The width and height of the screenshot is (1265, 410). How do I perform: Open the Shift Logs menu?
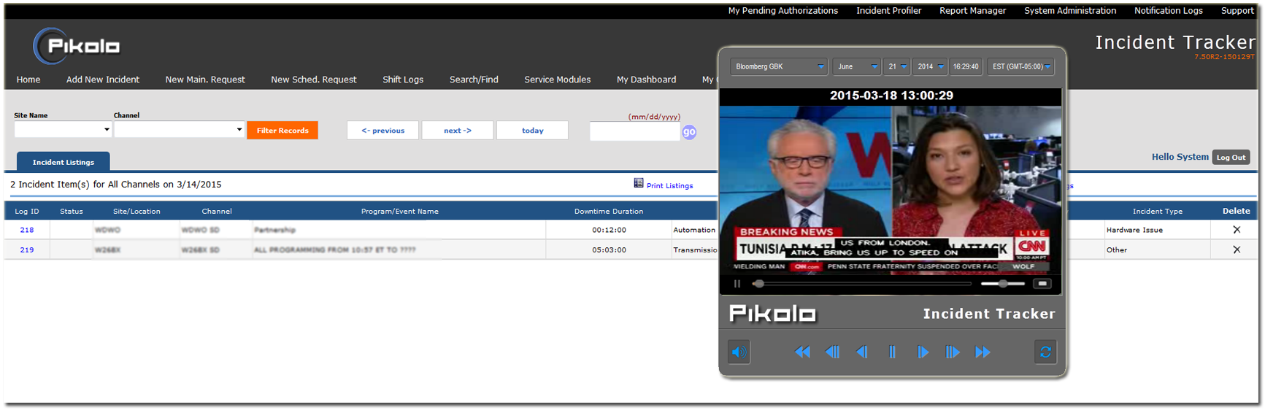[x=403, y=80]
